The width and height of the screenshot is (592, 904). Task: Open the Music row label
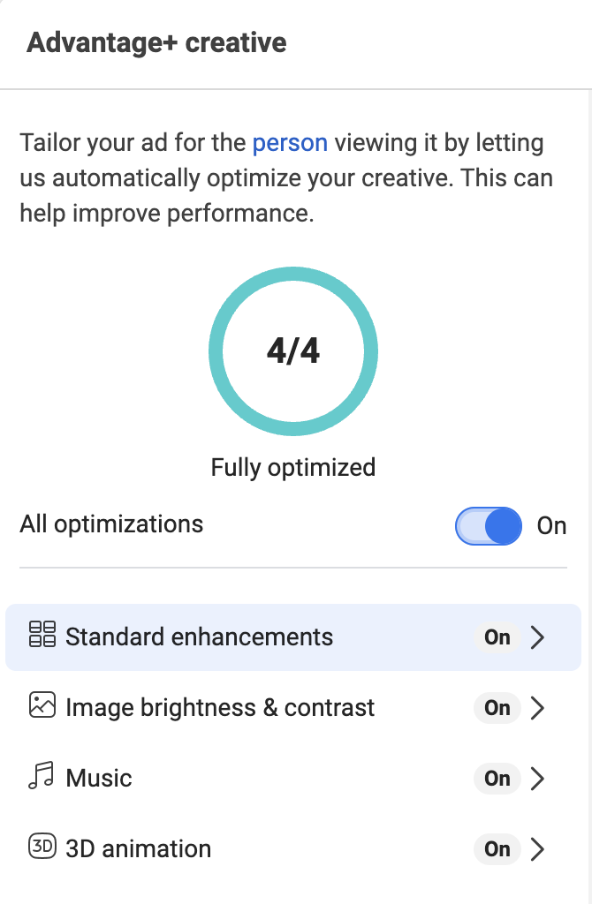[x=99, y=779]
